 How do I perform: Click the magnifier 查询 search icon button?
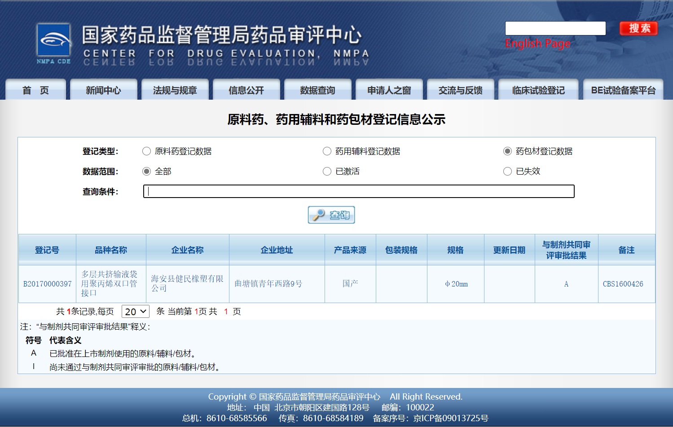coord(331,215)
